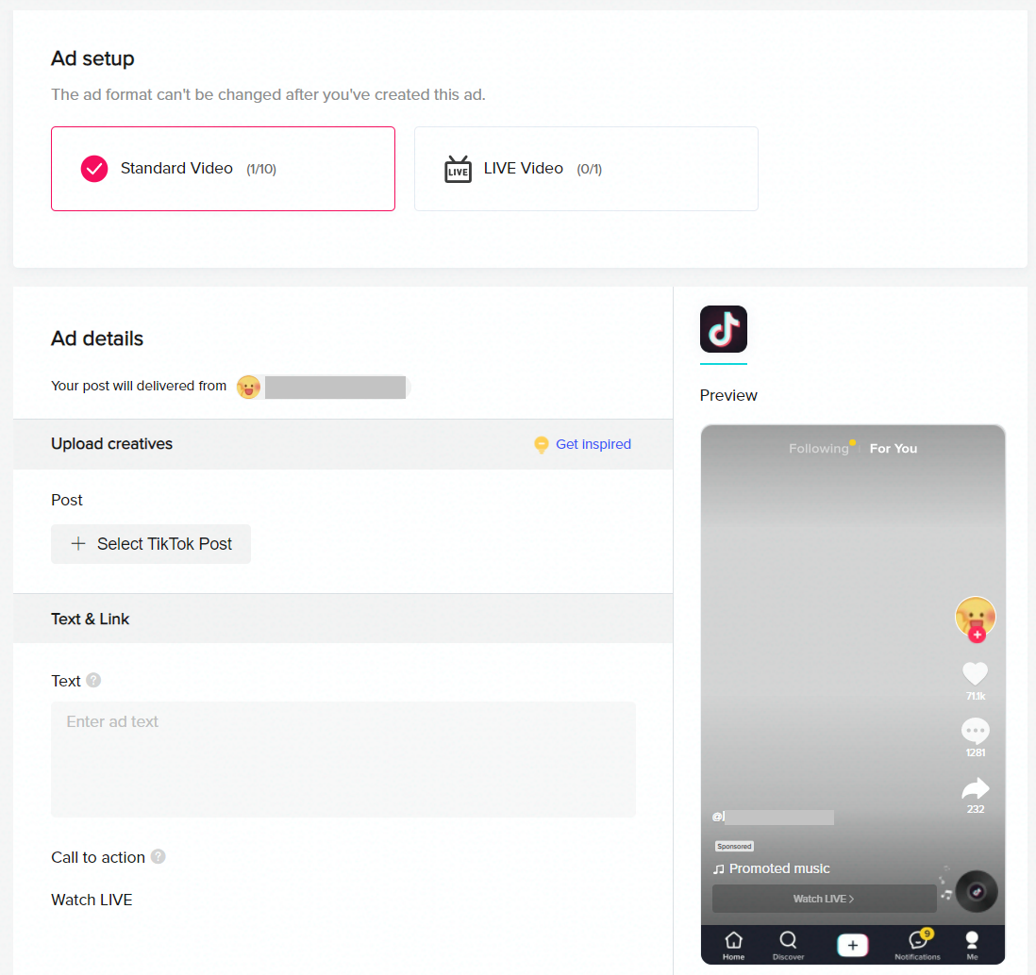Image resolution: width=1036 pixels, height=975 pixels.
Task: Choose the LIVE Video ad format
Action: point(586,169)
